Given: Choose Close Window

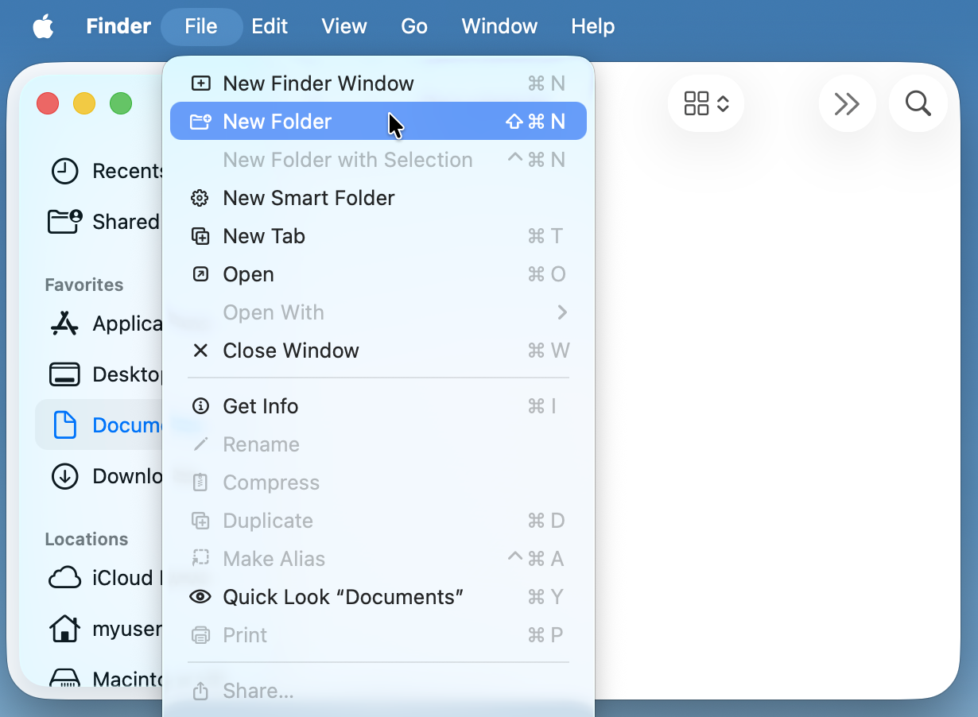Looking at the screenshot, I should pos(378,351).
